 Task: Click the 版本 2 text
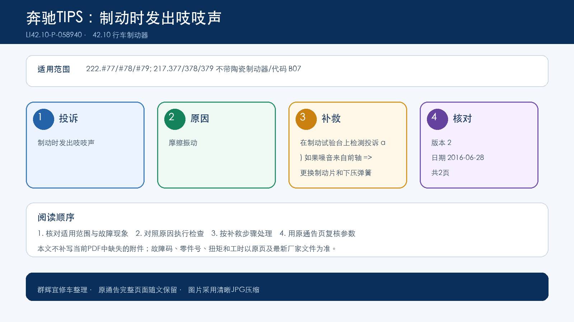[441, 143]
